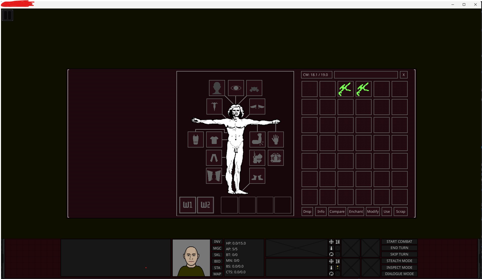Toggle Stealth Mode
Viewport: 482px width, 279px height.
[399, 261]
